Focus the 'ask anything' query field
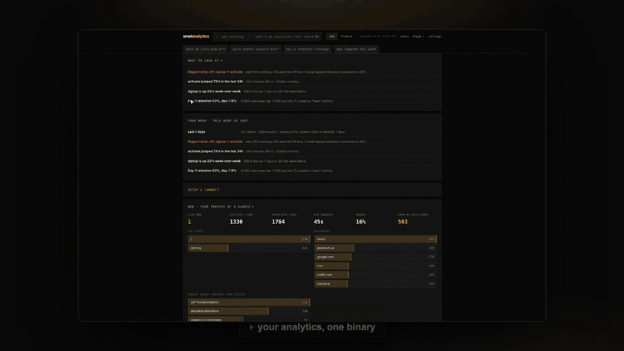Screen dimensions: 624x351 pyautogui.click(x=267, y=36)
